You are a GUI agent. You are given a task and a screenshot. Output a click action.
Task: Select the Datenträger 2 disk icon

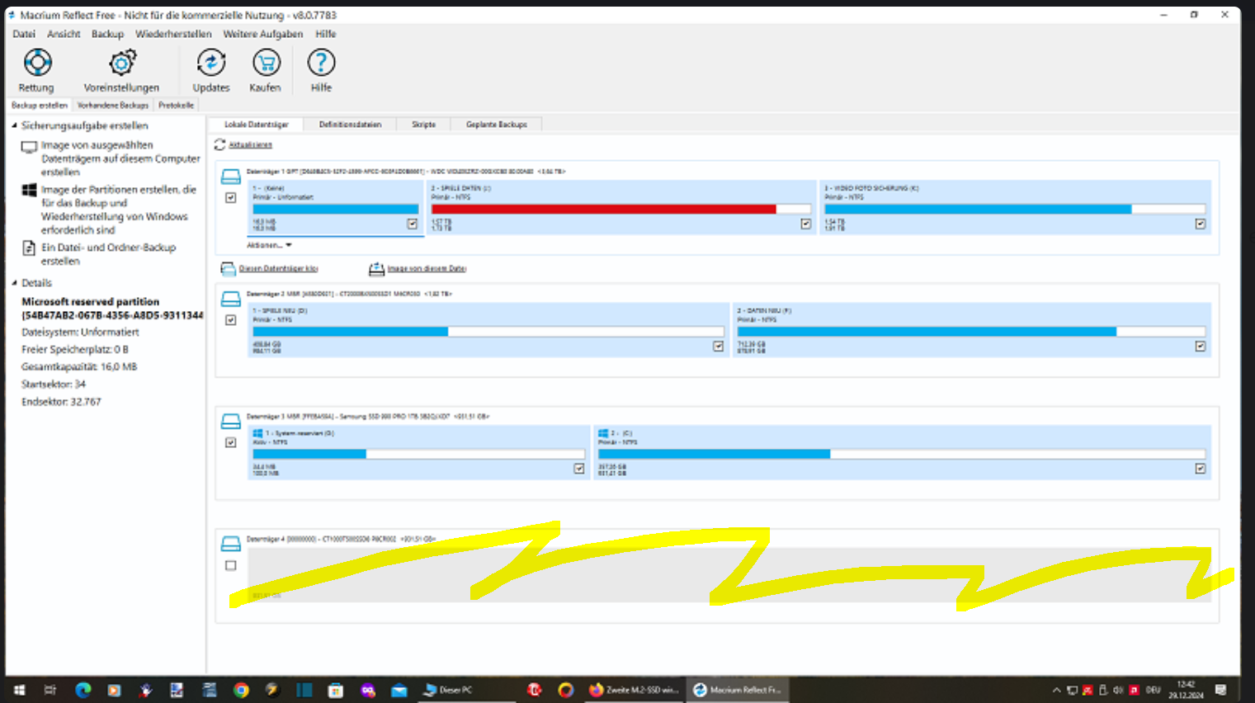(231, 299)
